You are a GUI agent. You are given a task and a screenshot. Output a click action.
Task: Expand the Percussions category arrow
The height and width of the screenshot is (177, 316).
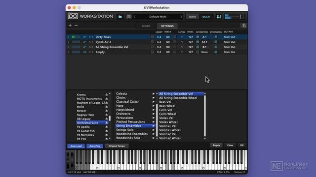tap(154, 118)
